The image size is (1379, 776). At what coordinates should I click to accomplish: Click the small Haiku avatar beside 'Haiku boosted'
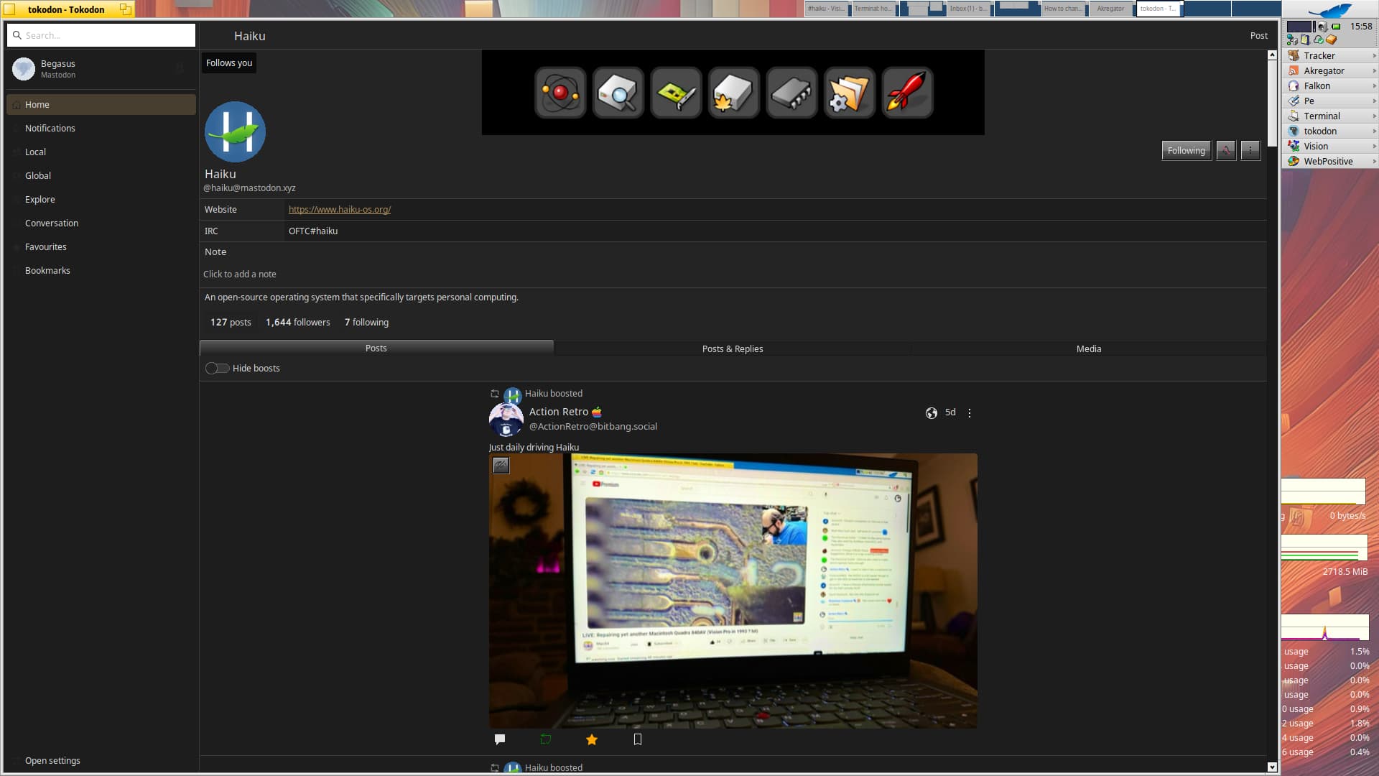(x=513, y=394)
